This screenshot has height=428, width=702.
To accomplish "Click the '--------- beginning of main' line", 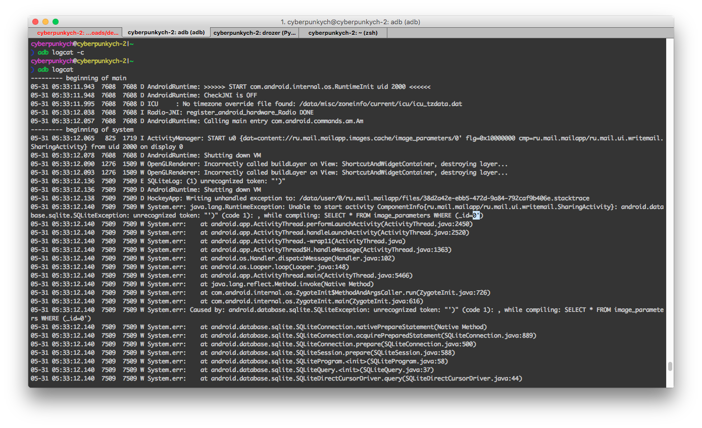I will (78, 78).
